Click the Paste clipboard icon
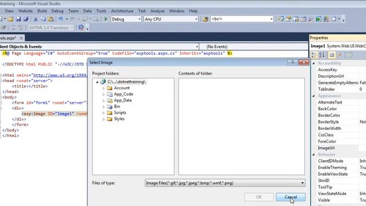The image size is (366, 206). click(x=51, y=19)
